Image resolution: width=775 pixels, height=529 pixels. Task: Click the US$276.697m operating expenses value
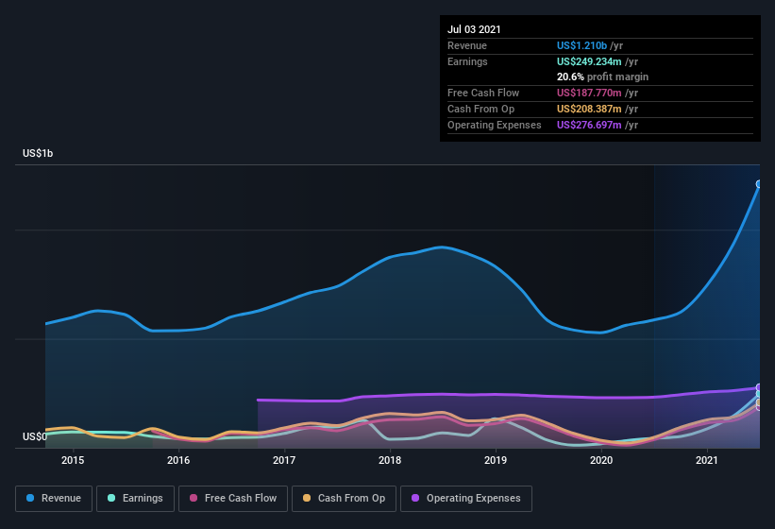click(x=589, y=125)
